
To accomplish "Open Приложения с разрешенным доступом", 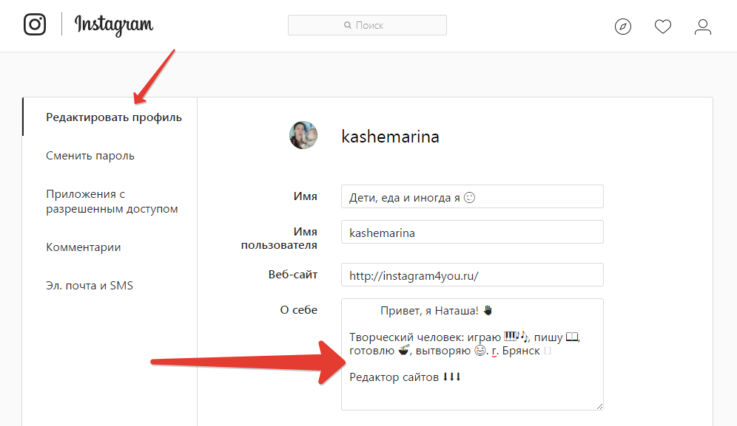I will 112,202.
